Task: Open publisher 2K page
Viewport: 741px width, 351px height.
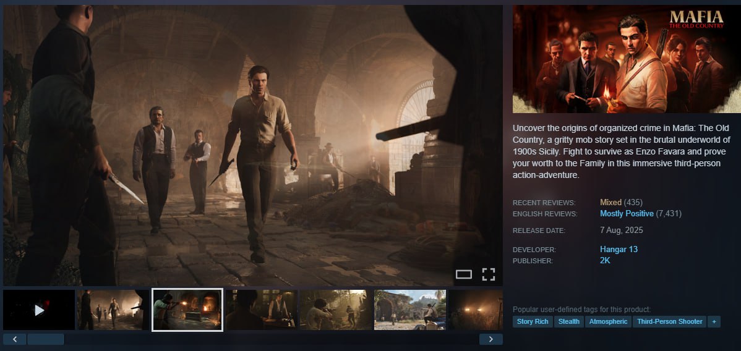Action: (606, 260)
